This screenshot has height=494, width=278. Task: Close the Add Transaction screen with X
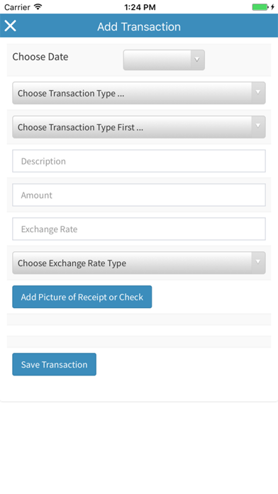[x=10, y=26]
